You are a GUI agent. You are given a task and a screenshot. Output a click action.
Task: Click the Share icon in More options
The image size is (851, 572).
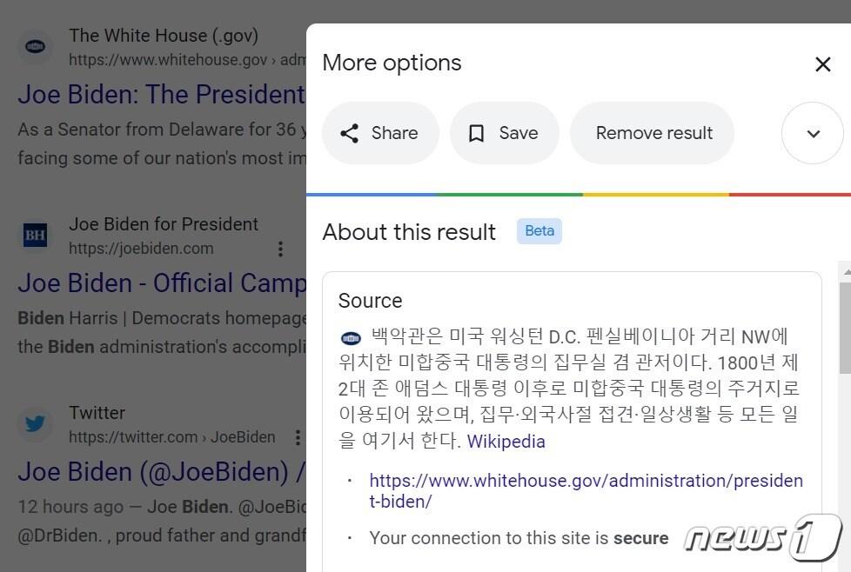click(x=351, y=133)
